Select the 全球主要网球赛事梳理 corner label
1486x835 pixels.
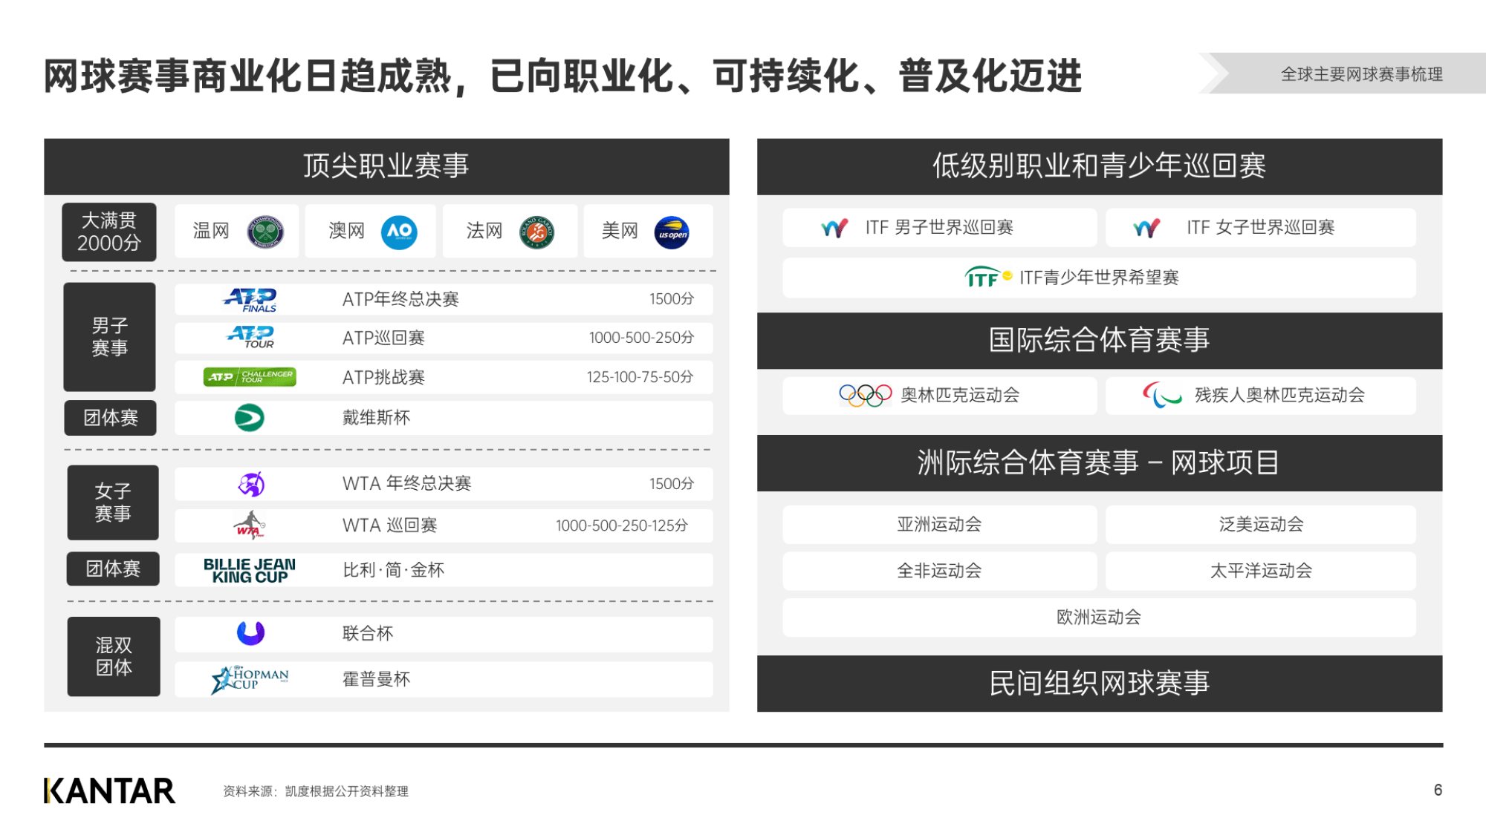coord(1361,75)
